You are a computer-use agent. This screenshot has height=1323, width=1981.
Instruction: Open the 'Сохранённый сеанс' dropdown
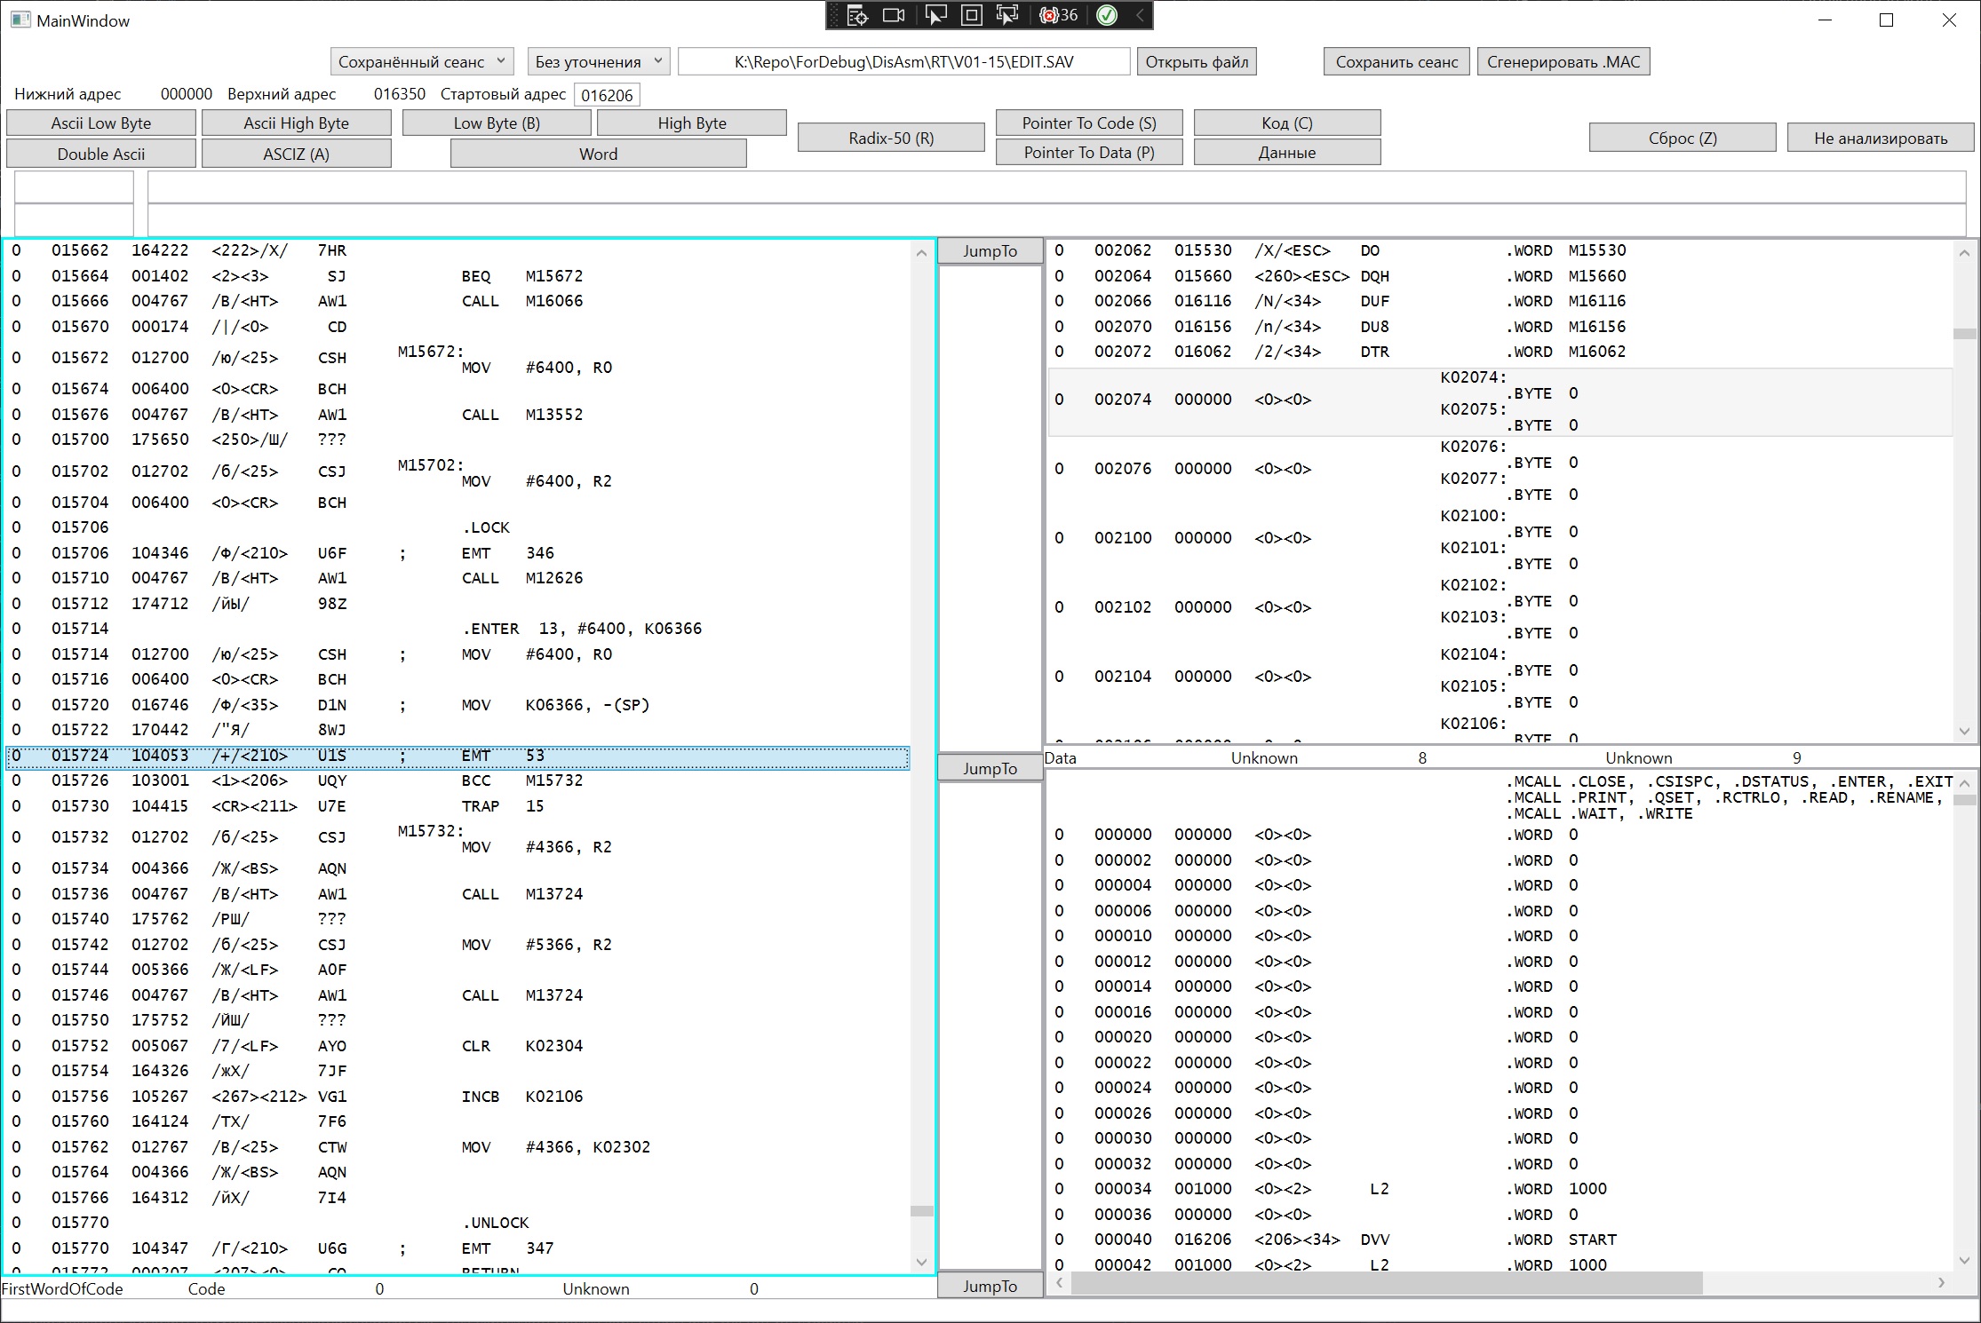[422, 61]
